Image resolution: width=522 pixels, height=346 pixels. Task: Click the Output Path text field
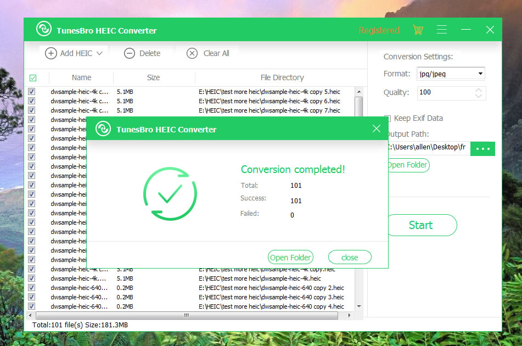pyautogui.click(x=429, y=148)
